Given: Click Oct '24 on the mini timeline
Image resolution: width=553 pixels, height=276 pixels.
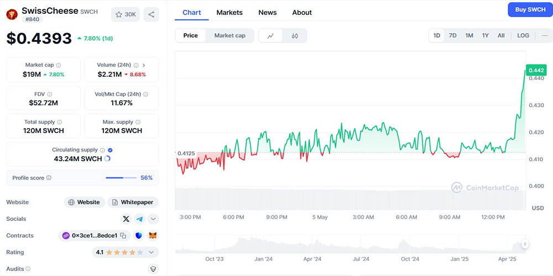Looking at the screenshot, I should (410, 259).
